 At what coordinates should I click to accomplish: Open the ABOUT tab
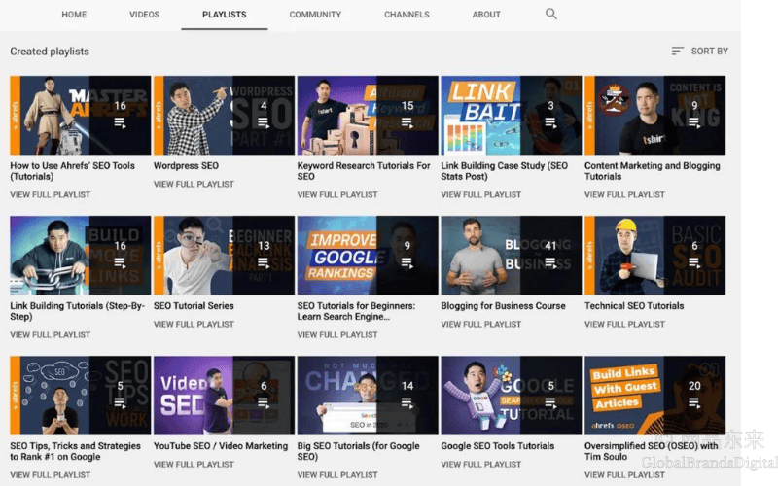pos(486,15)
